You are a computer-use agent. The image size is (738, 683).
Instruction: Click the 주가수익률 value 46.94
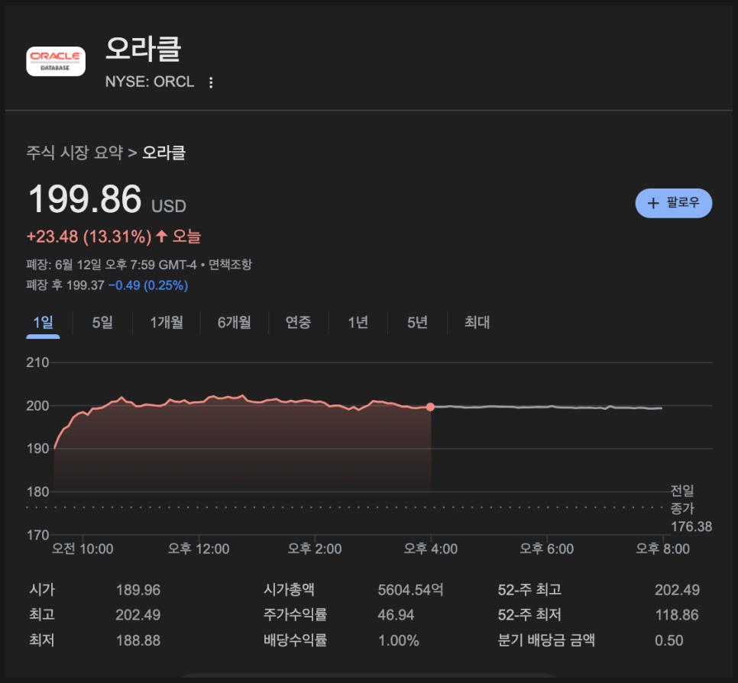[x=396, y=615]
